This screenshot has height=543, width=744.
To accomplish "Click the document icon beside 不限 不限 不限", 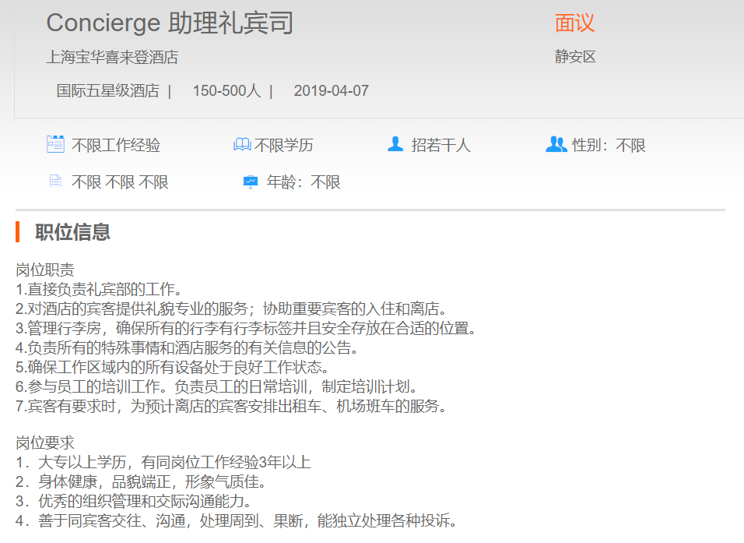I will (x=55, y=182).
